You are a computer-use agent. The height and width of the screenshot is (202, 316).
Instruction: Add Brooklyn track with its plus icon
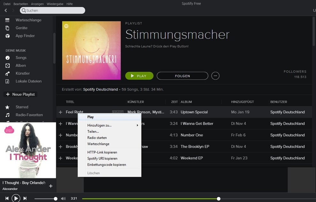coord(60,146)
